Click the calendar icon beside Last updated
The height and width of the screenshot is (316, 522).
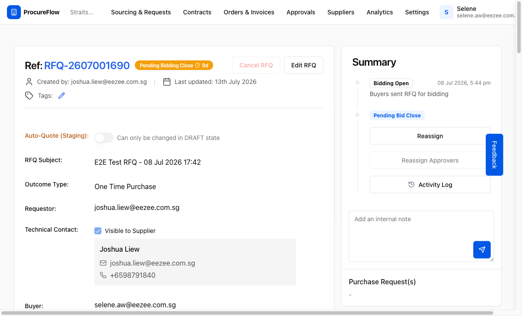pos(167,82)
